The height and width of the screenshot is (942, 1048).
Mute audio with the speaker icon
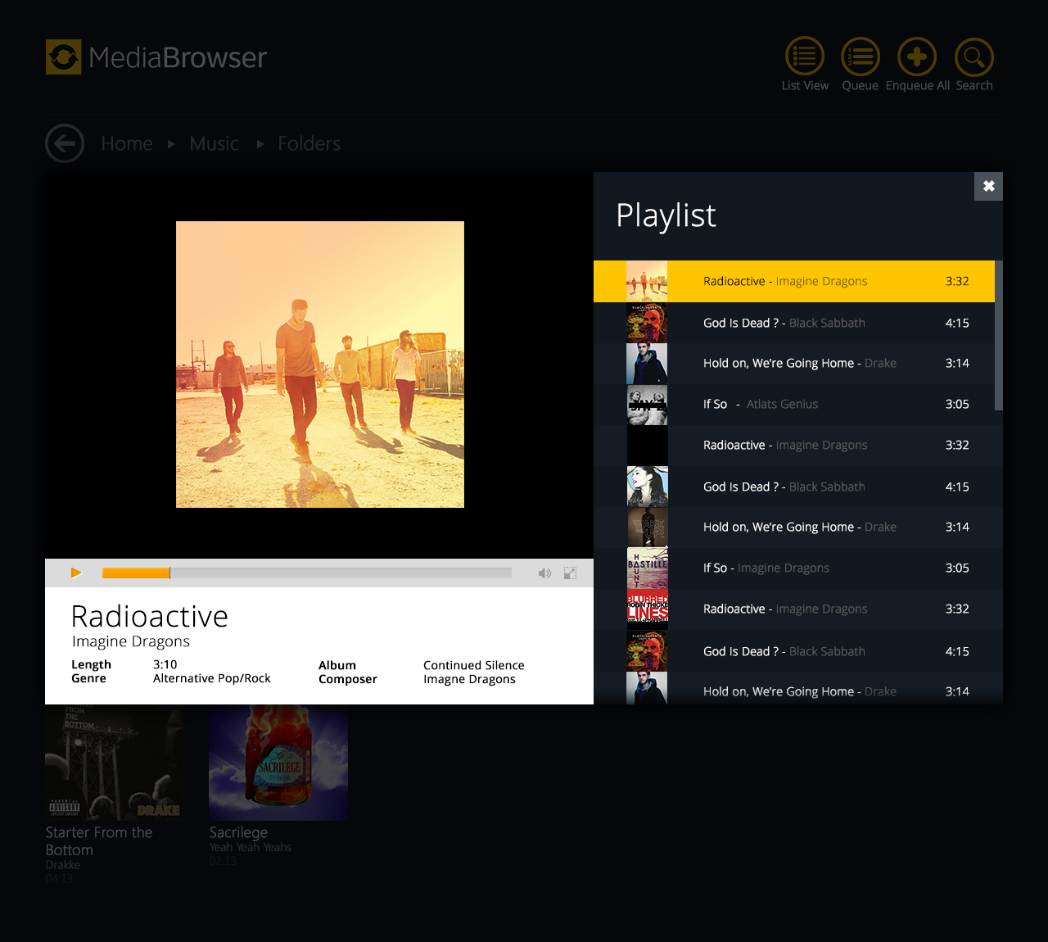click(x=544, y=573)
